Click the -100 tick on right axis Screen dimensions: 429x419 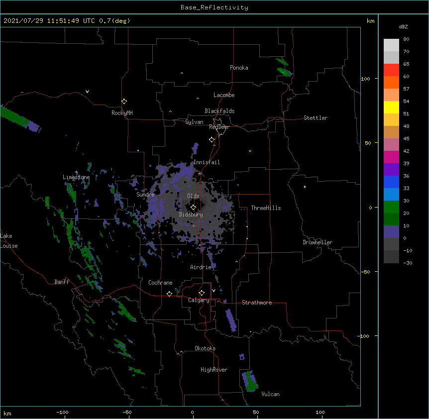[x=364, y=336]
